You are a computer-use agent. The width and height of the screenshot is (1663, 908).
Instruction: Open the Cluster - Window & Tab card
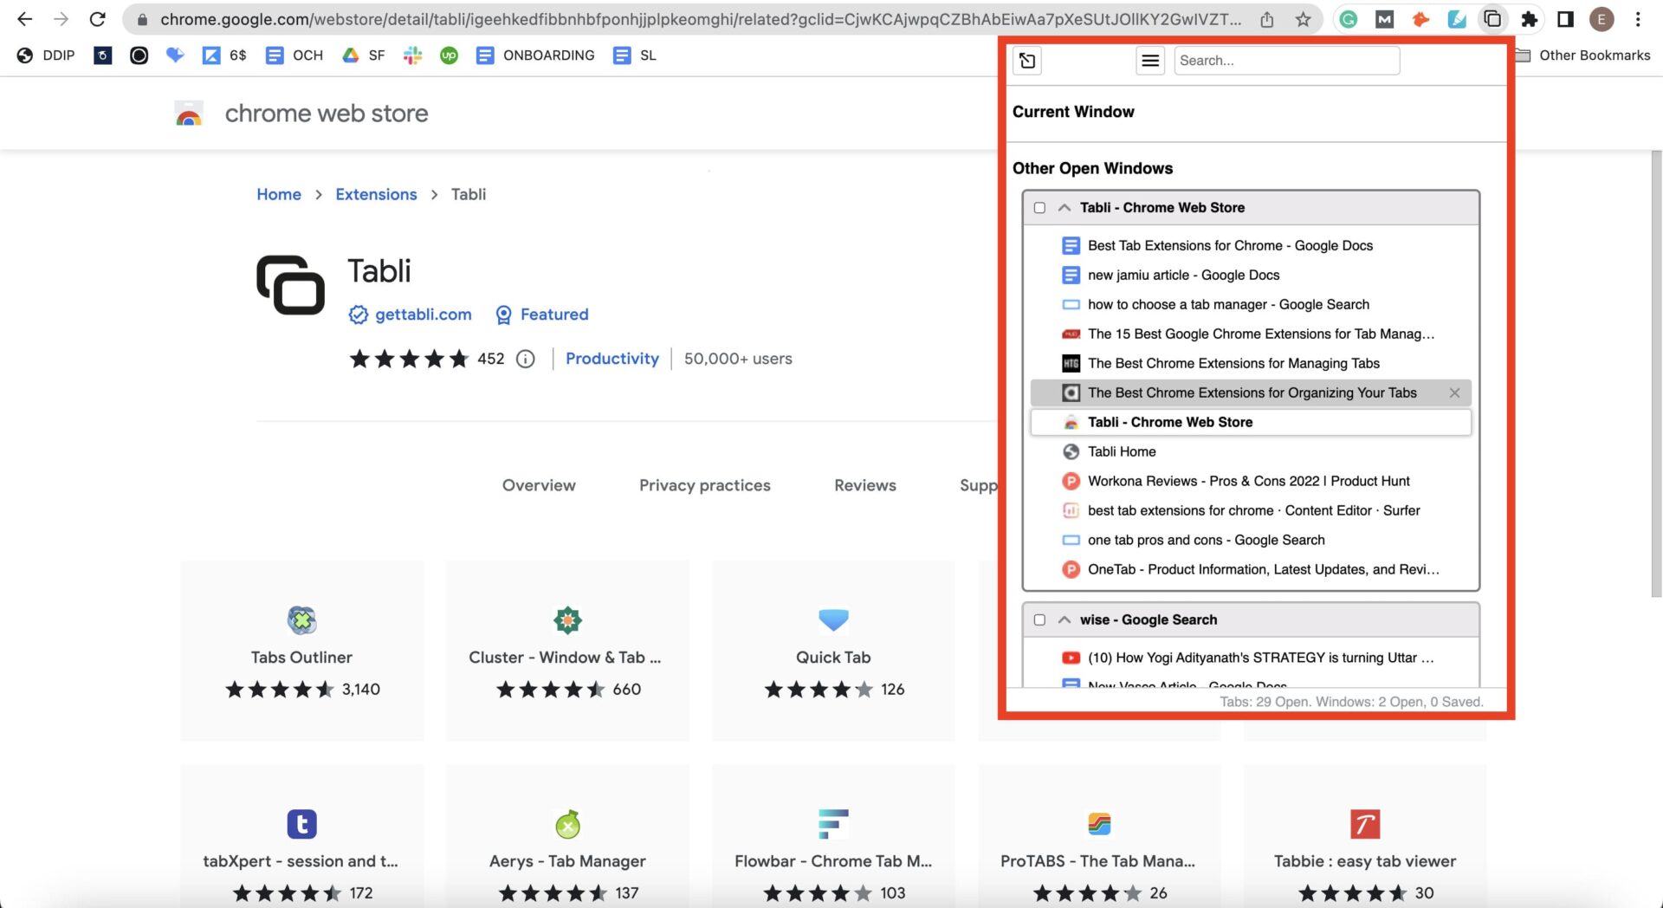tap(567, 651)
